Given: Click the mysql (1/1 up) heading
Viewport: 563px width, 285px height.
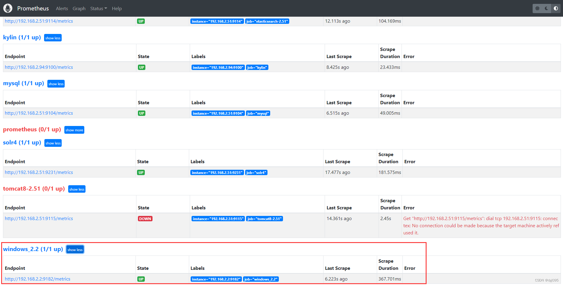Looking at the screenshot, I should [x=24, y=83].
